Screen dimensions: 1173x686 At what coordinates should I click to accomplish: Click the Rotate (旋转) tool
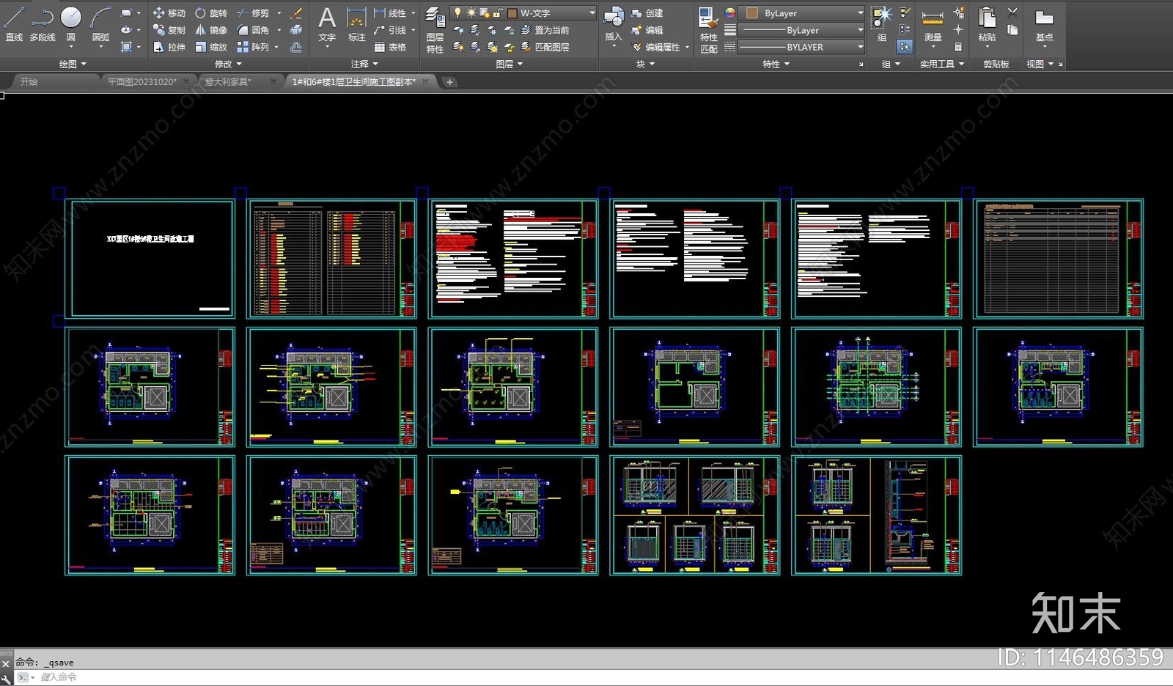click(211, 13)
